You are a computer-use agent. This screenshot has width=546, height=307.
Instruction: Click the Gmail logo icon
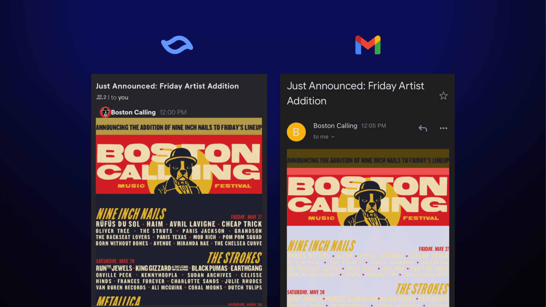click(368, 45)
